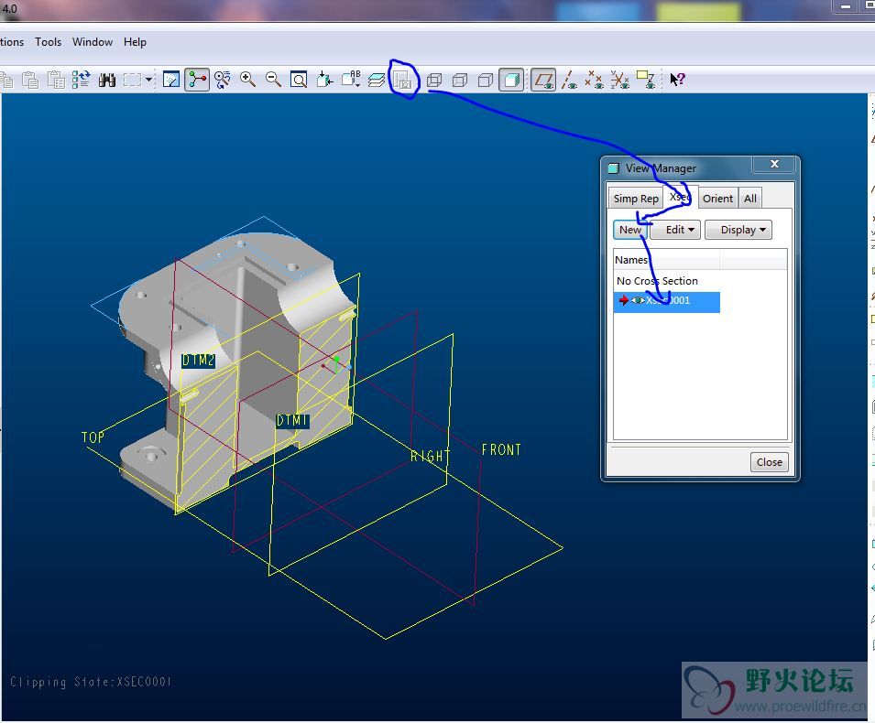Click the Zoom Out magnifier
This screenshot has width=875, height=723.
pyautogui.click(x=273, y=80)
